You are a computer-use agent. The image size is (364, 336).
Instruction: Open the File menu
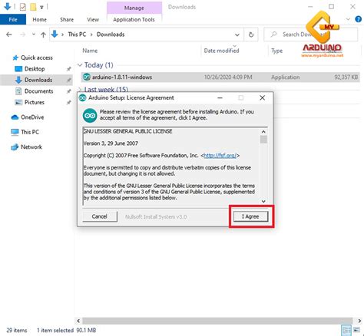pos(13,19)
